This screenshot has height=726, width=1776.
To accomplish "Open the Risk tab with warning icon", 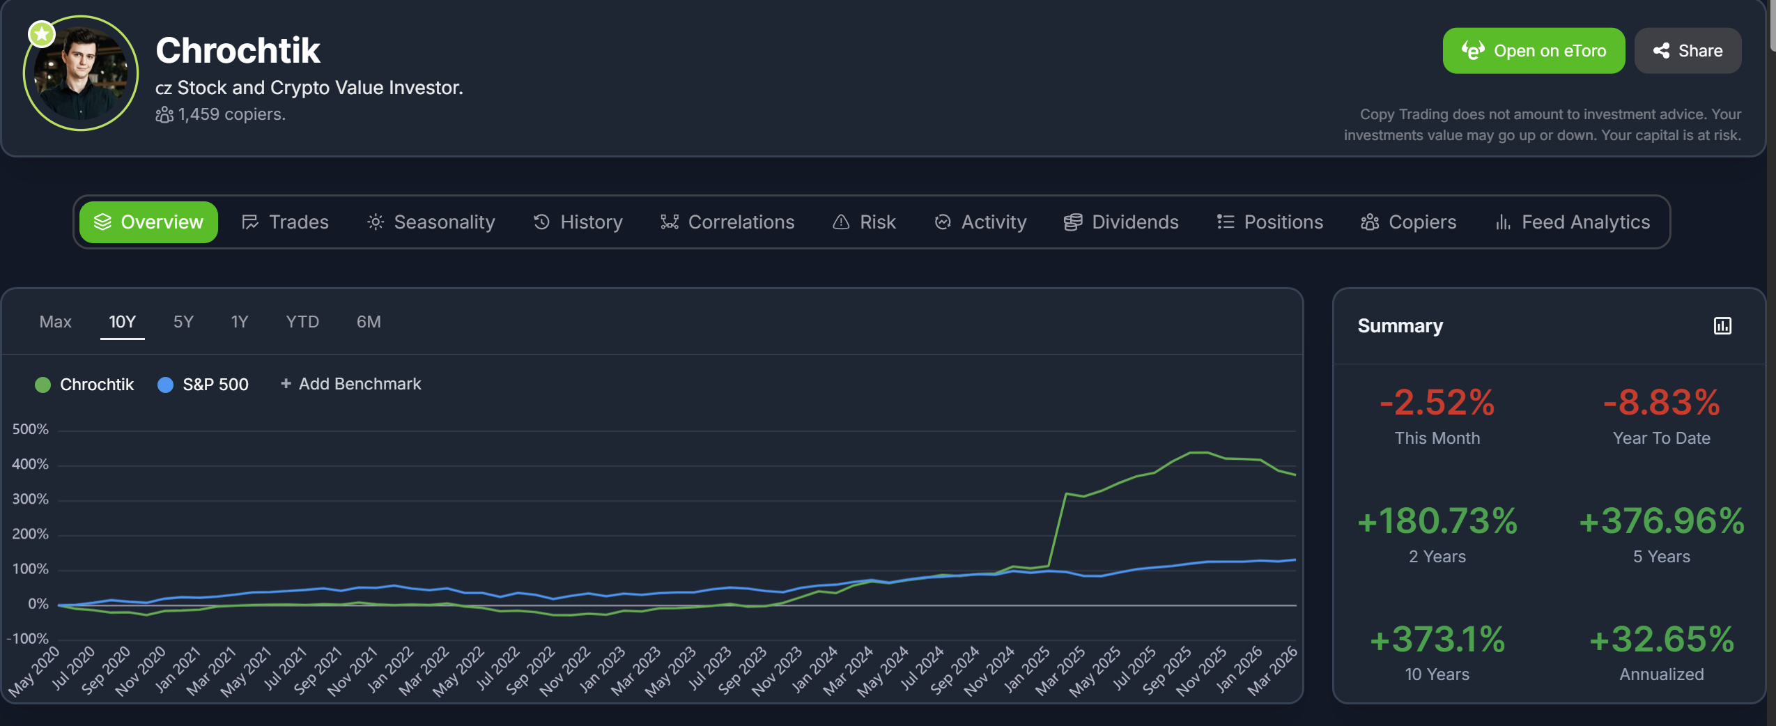I will coord(841,222).
